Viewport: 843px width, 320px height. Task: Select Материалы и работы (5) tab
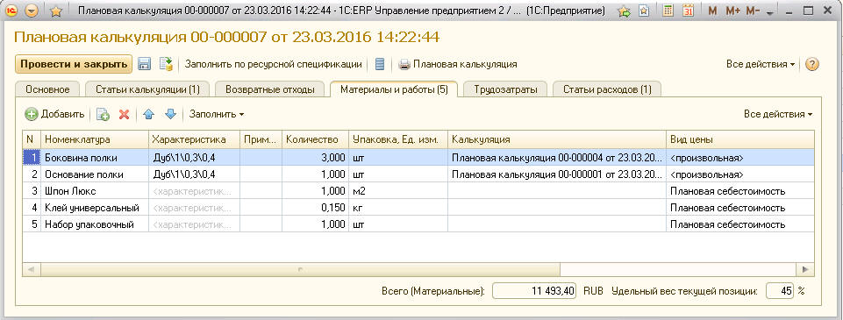[x=394, y=89]
